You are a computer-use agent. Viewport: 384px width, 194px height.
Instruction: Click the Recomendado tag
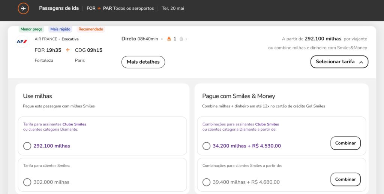(91, 29)
